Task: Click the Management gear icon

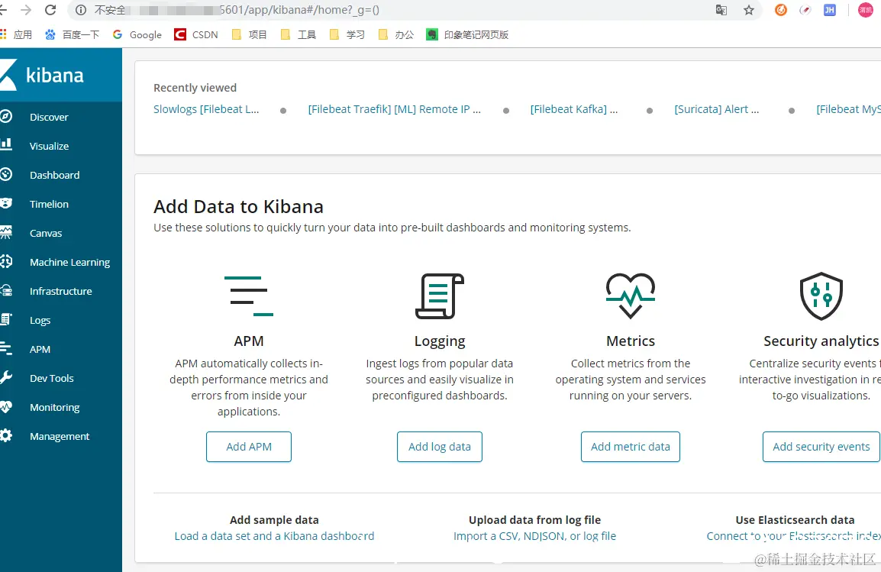Action: click(x=5, y=435)
